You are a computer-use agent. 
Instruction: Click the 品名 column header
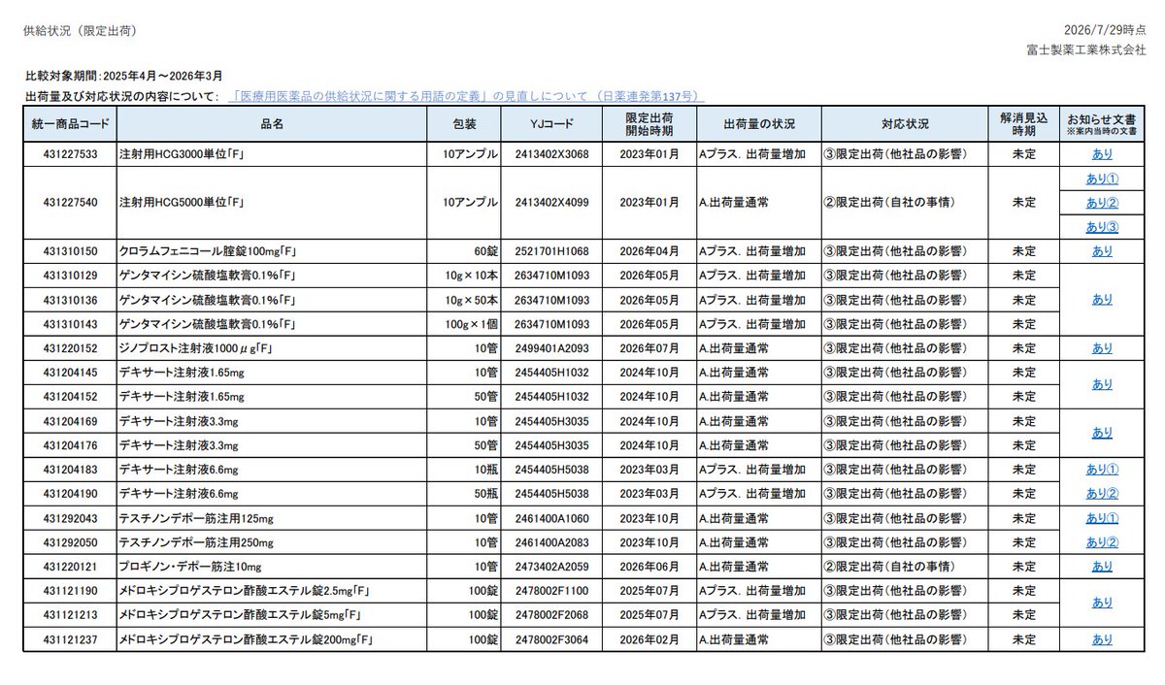[272, 124]
